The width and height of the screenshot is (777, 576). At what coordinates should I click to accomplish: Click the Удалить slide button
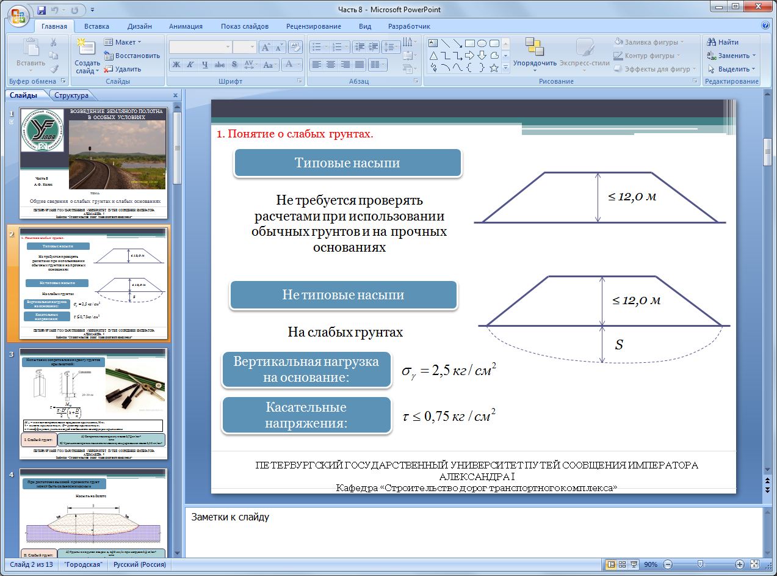[x=123, y=69]
